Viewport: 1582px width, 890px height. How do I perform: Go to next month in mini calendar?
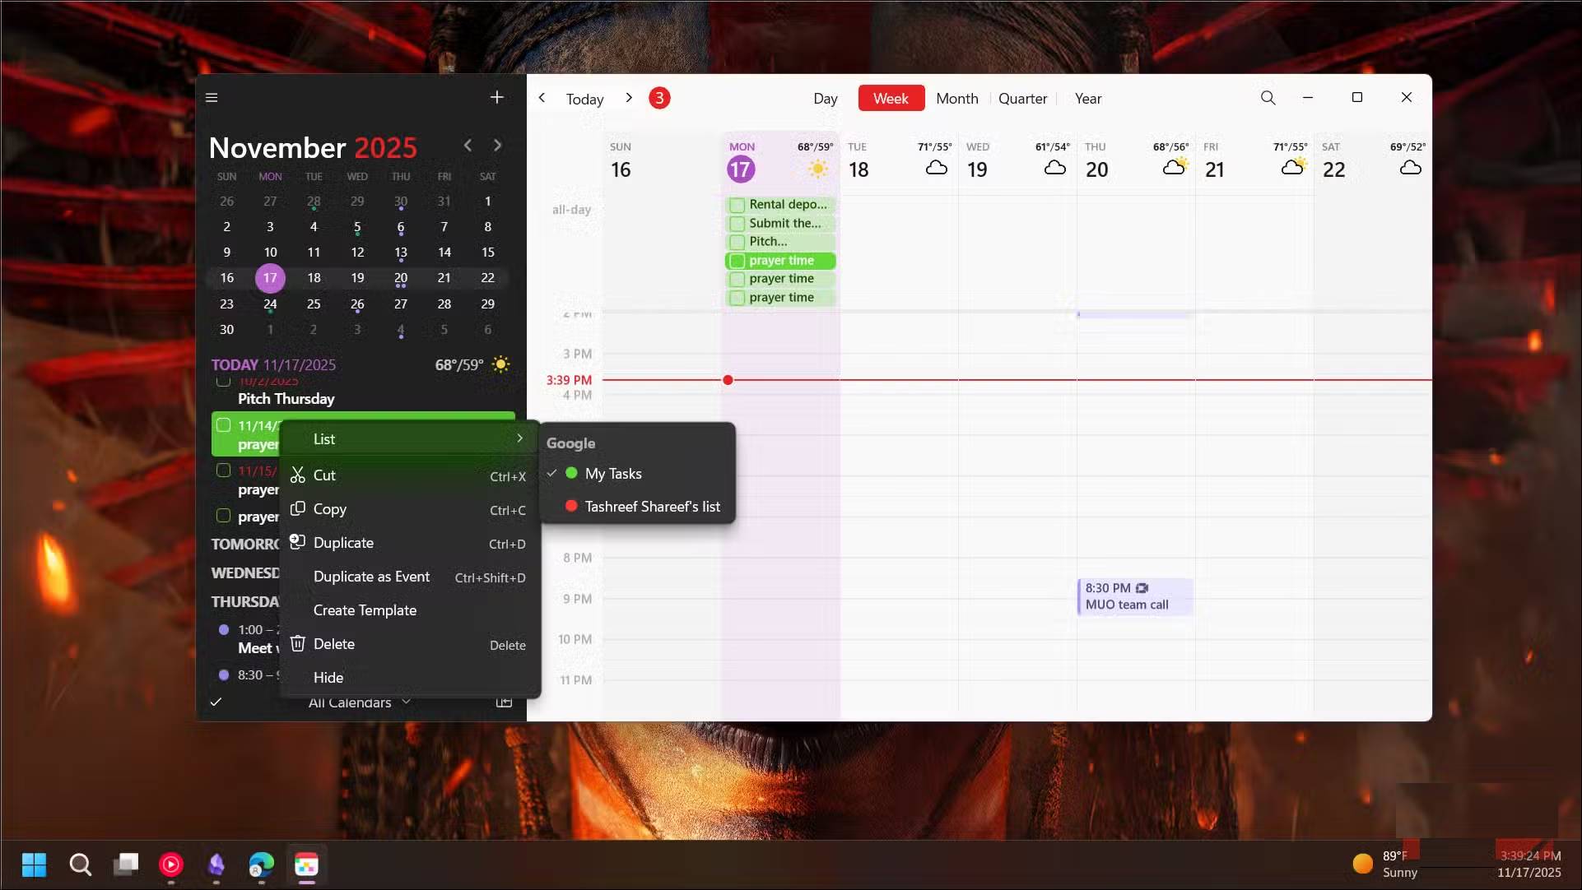pos(497,146)
